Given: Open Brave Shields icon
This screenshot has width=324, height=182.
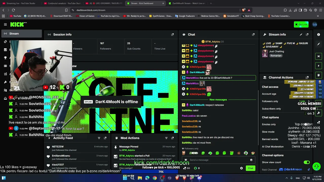Looking at the screenshot, I should 244,10.
